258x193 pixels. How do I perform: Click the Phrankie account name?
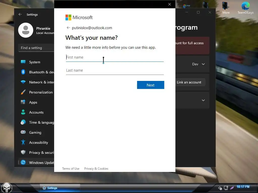43,28
